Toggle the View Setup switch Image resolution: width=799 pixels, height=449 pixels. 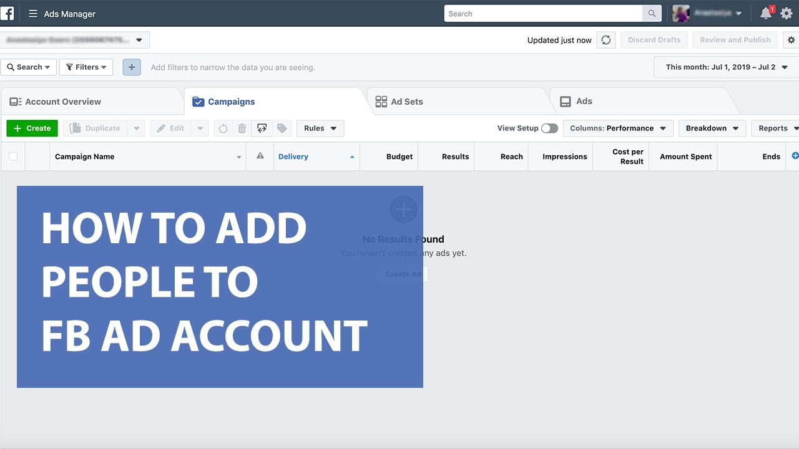click(549, 128)
